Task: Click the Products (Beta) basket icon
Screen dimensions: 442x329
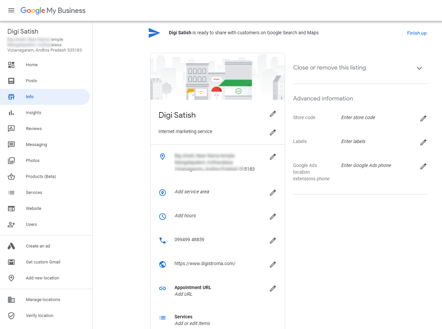Action: coord(11,176)
